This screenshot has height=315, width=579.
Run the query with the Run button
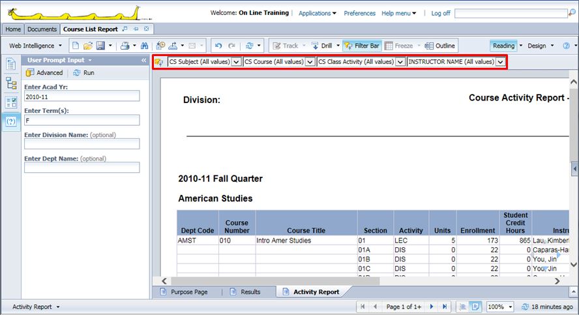(x=84, y=73)
